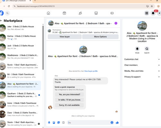Open the emoji picker smiley icon
The image size is (161, 128).
[x=112, y=123]
